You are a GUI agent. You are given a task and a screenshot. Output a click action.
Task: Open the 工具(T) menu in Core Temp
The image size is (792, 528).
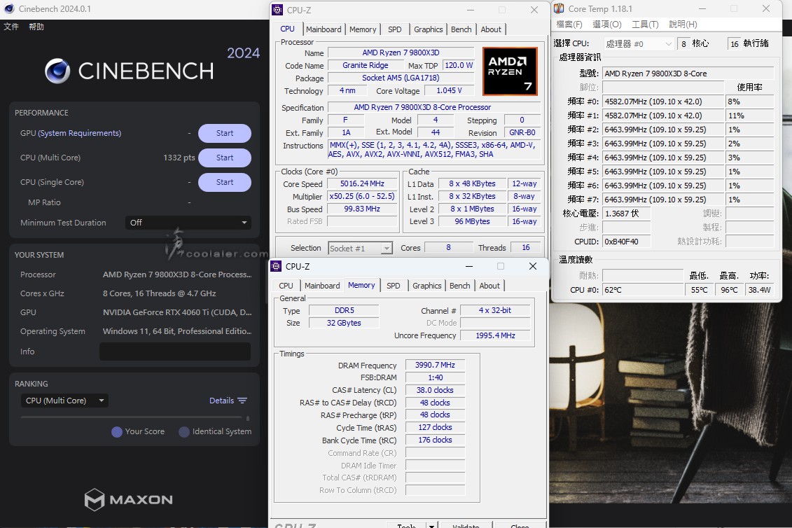coord(645,25)
